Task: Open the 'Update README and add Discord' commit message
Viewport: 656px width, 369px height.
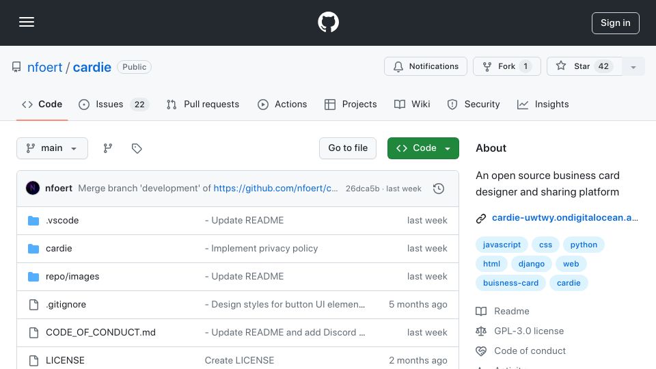Action: pyautogui.click(x=285, y=333)
